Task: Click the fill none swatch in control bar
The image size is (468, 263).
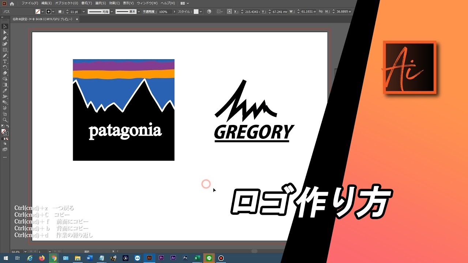Action: [38, 12]
